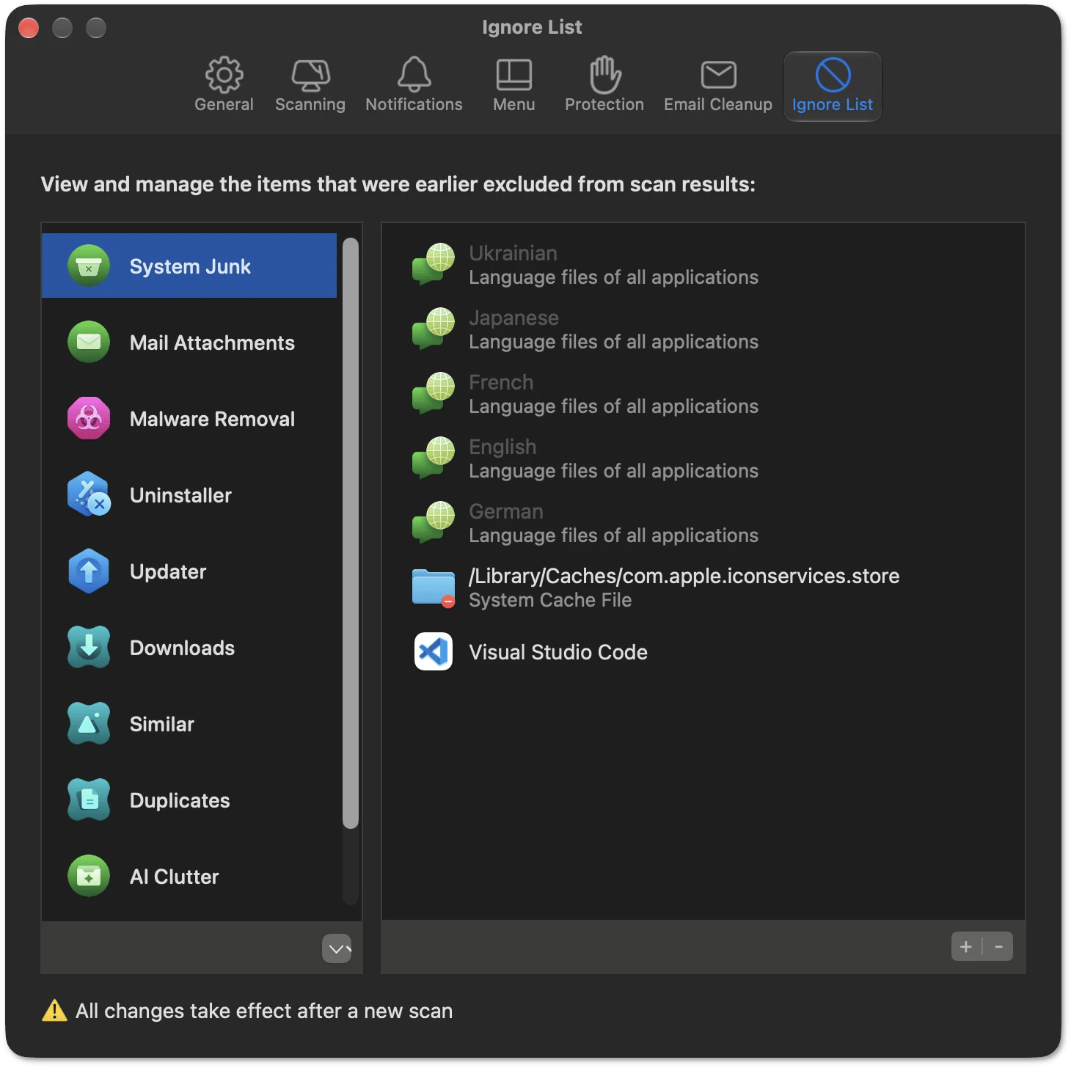Select AI Clutter category label
The height and width of the screenshot is (1068, 1071).
click(174, 877)
